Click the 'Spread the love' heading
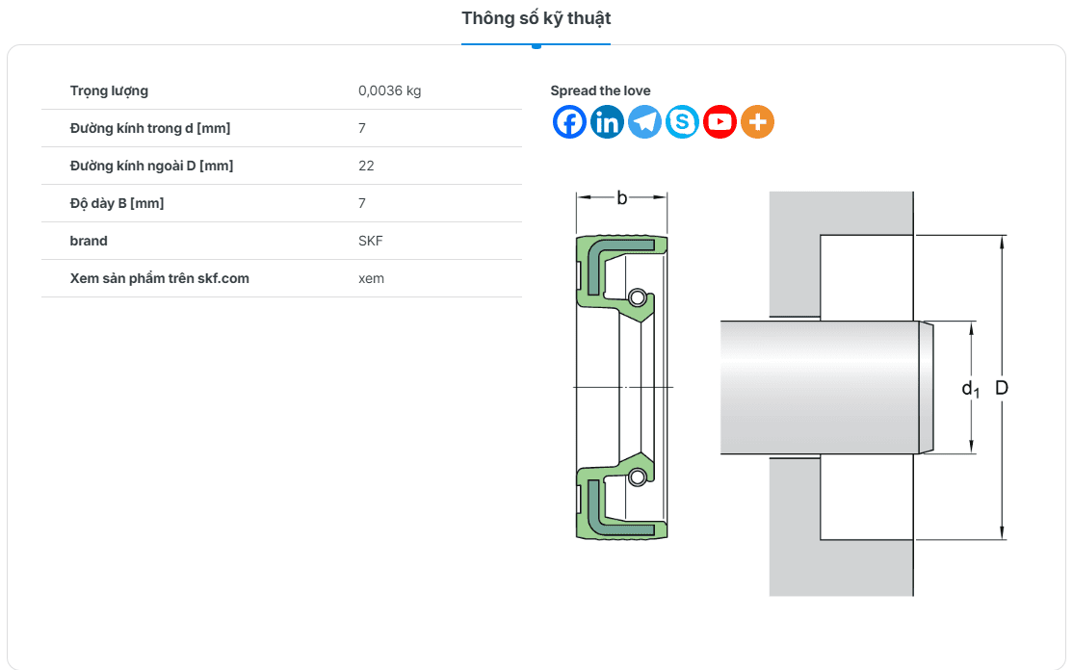The height and width of the screenshot is (670, 1073). pos(600,90)
